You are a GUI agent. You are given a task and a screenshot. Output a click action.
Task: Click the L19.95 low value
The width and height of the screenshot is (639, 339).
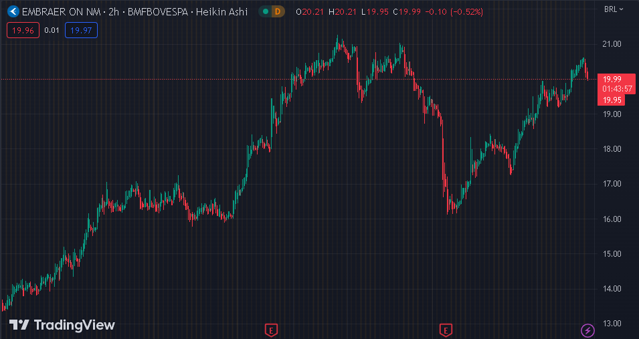375,12
